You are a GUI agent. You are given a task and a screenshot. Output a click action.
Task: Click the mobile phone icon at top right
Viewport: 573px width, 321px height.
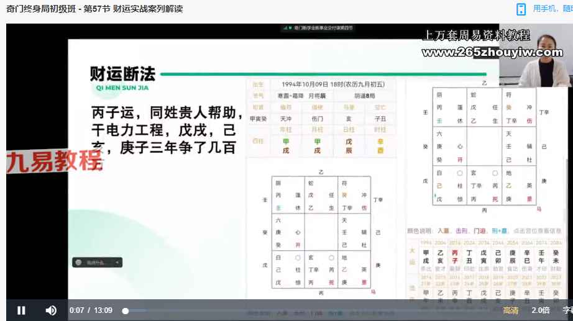pos(521,9)
